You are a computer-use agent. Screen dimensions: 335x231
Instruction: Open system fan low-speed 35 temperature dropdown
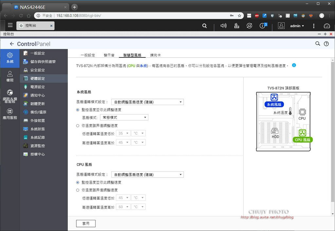click(x=123, y=133)
